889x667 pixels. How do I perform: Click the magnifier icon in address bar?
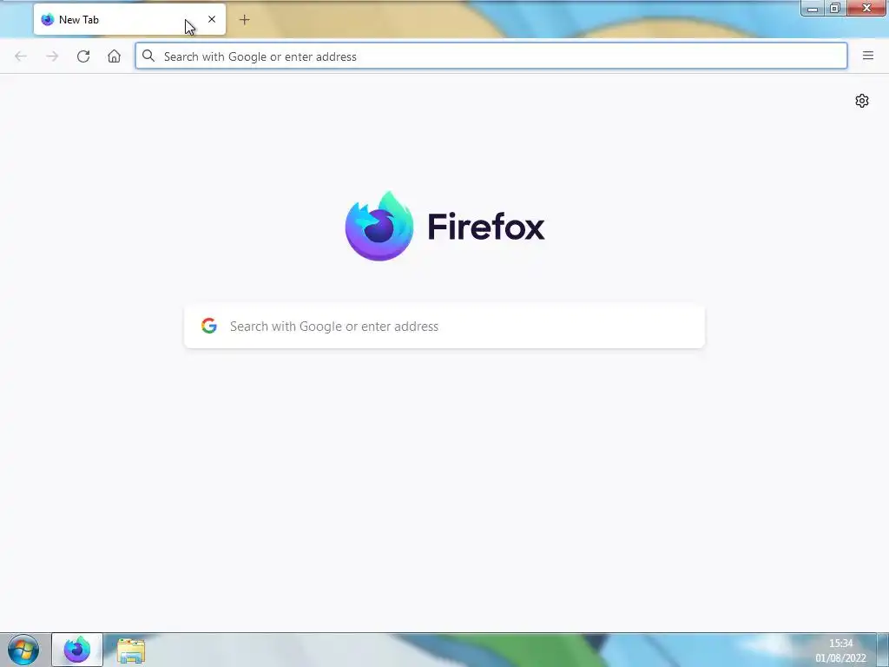click(x=148, y=56)
